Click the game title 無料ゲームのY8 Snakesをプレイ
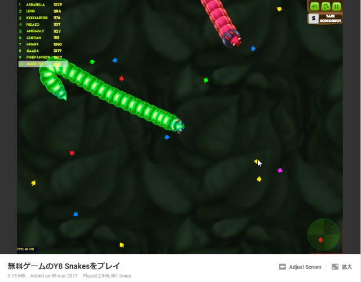The image size is (361, 282). tap(64, 266)
